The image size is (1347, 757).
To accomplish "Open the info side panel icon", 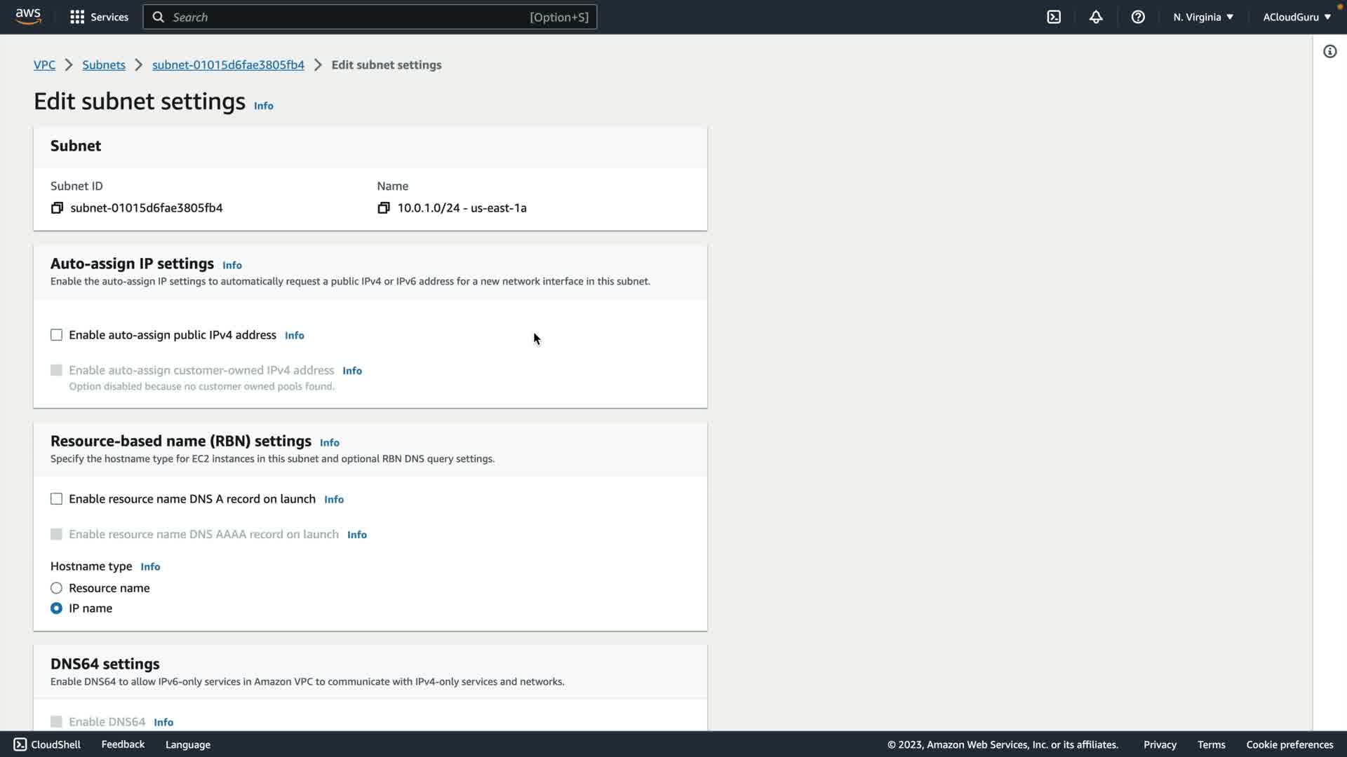I will tap(1329, 51).
